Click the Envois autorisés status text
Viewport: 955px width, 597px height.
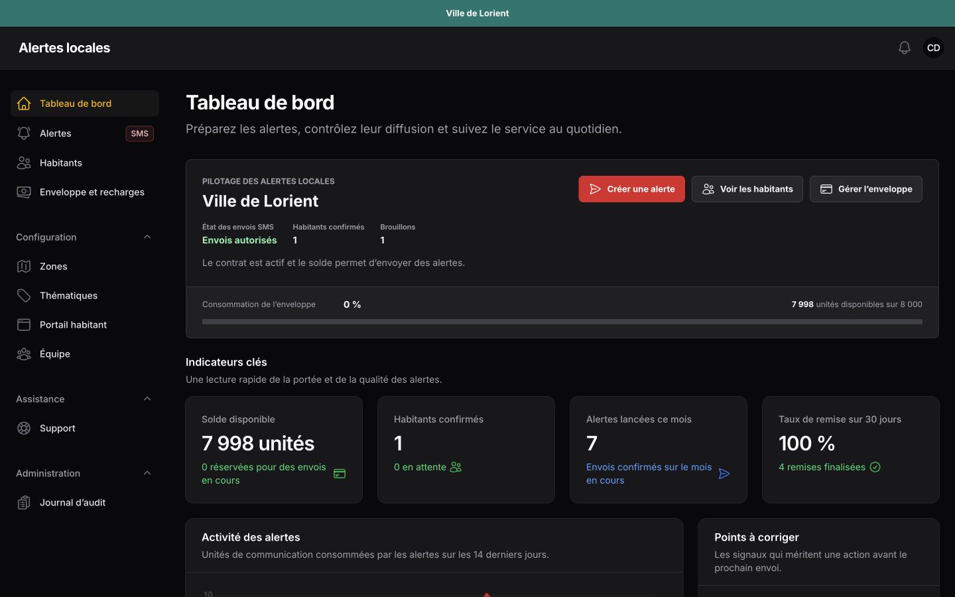pyautogui.click(x=239, y=240)
